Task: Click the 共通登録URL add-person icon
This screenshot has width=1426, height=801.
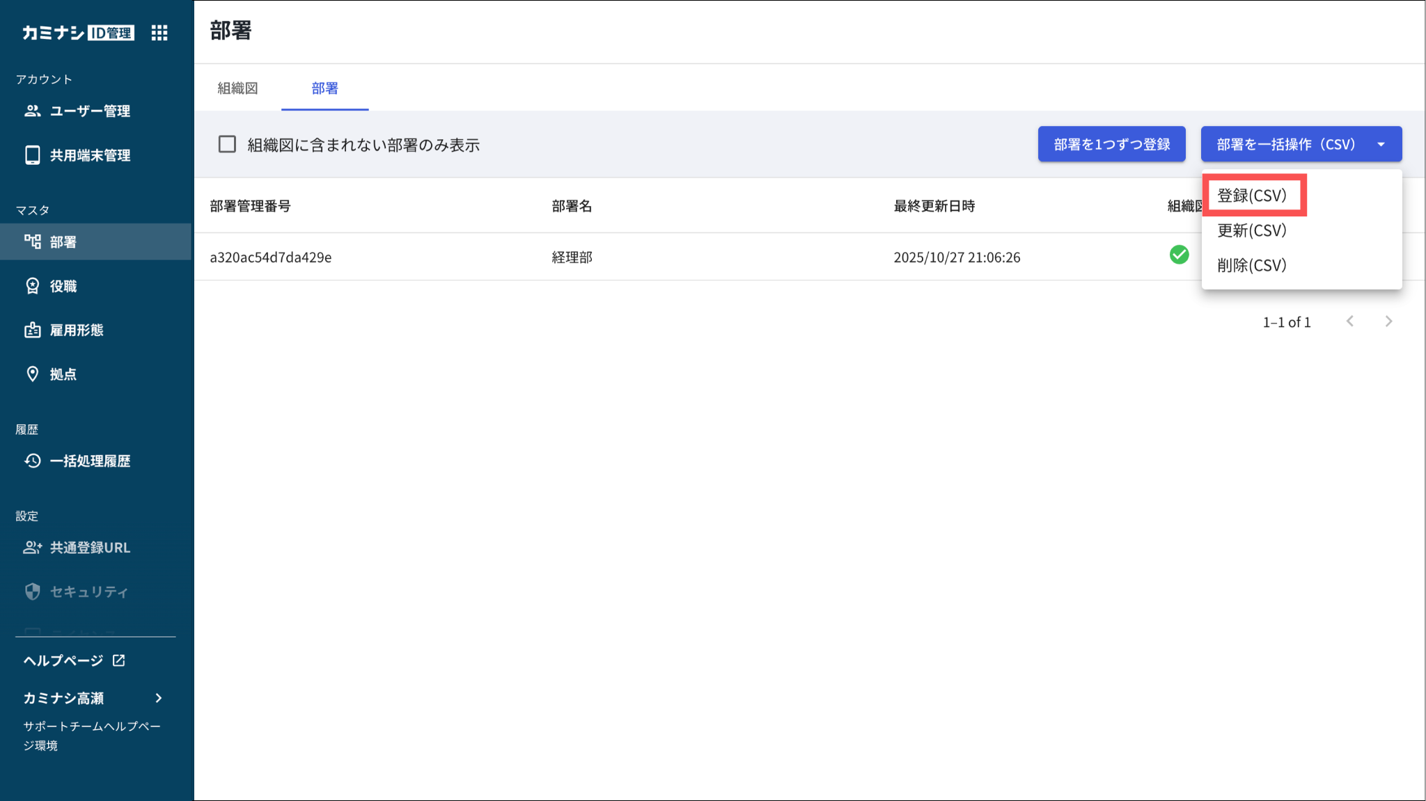Action: [x=32, y=548]
